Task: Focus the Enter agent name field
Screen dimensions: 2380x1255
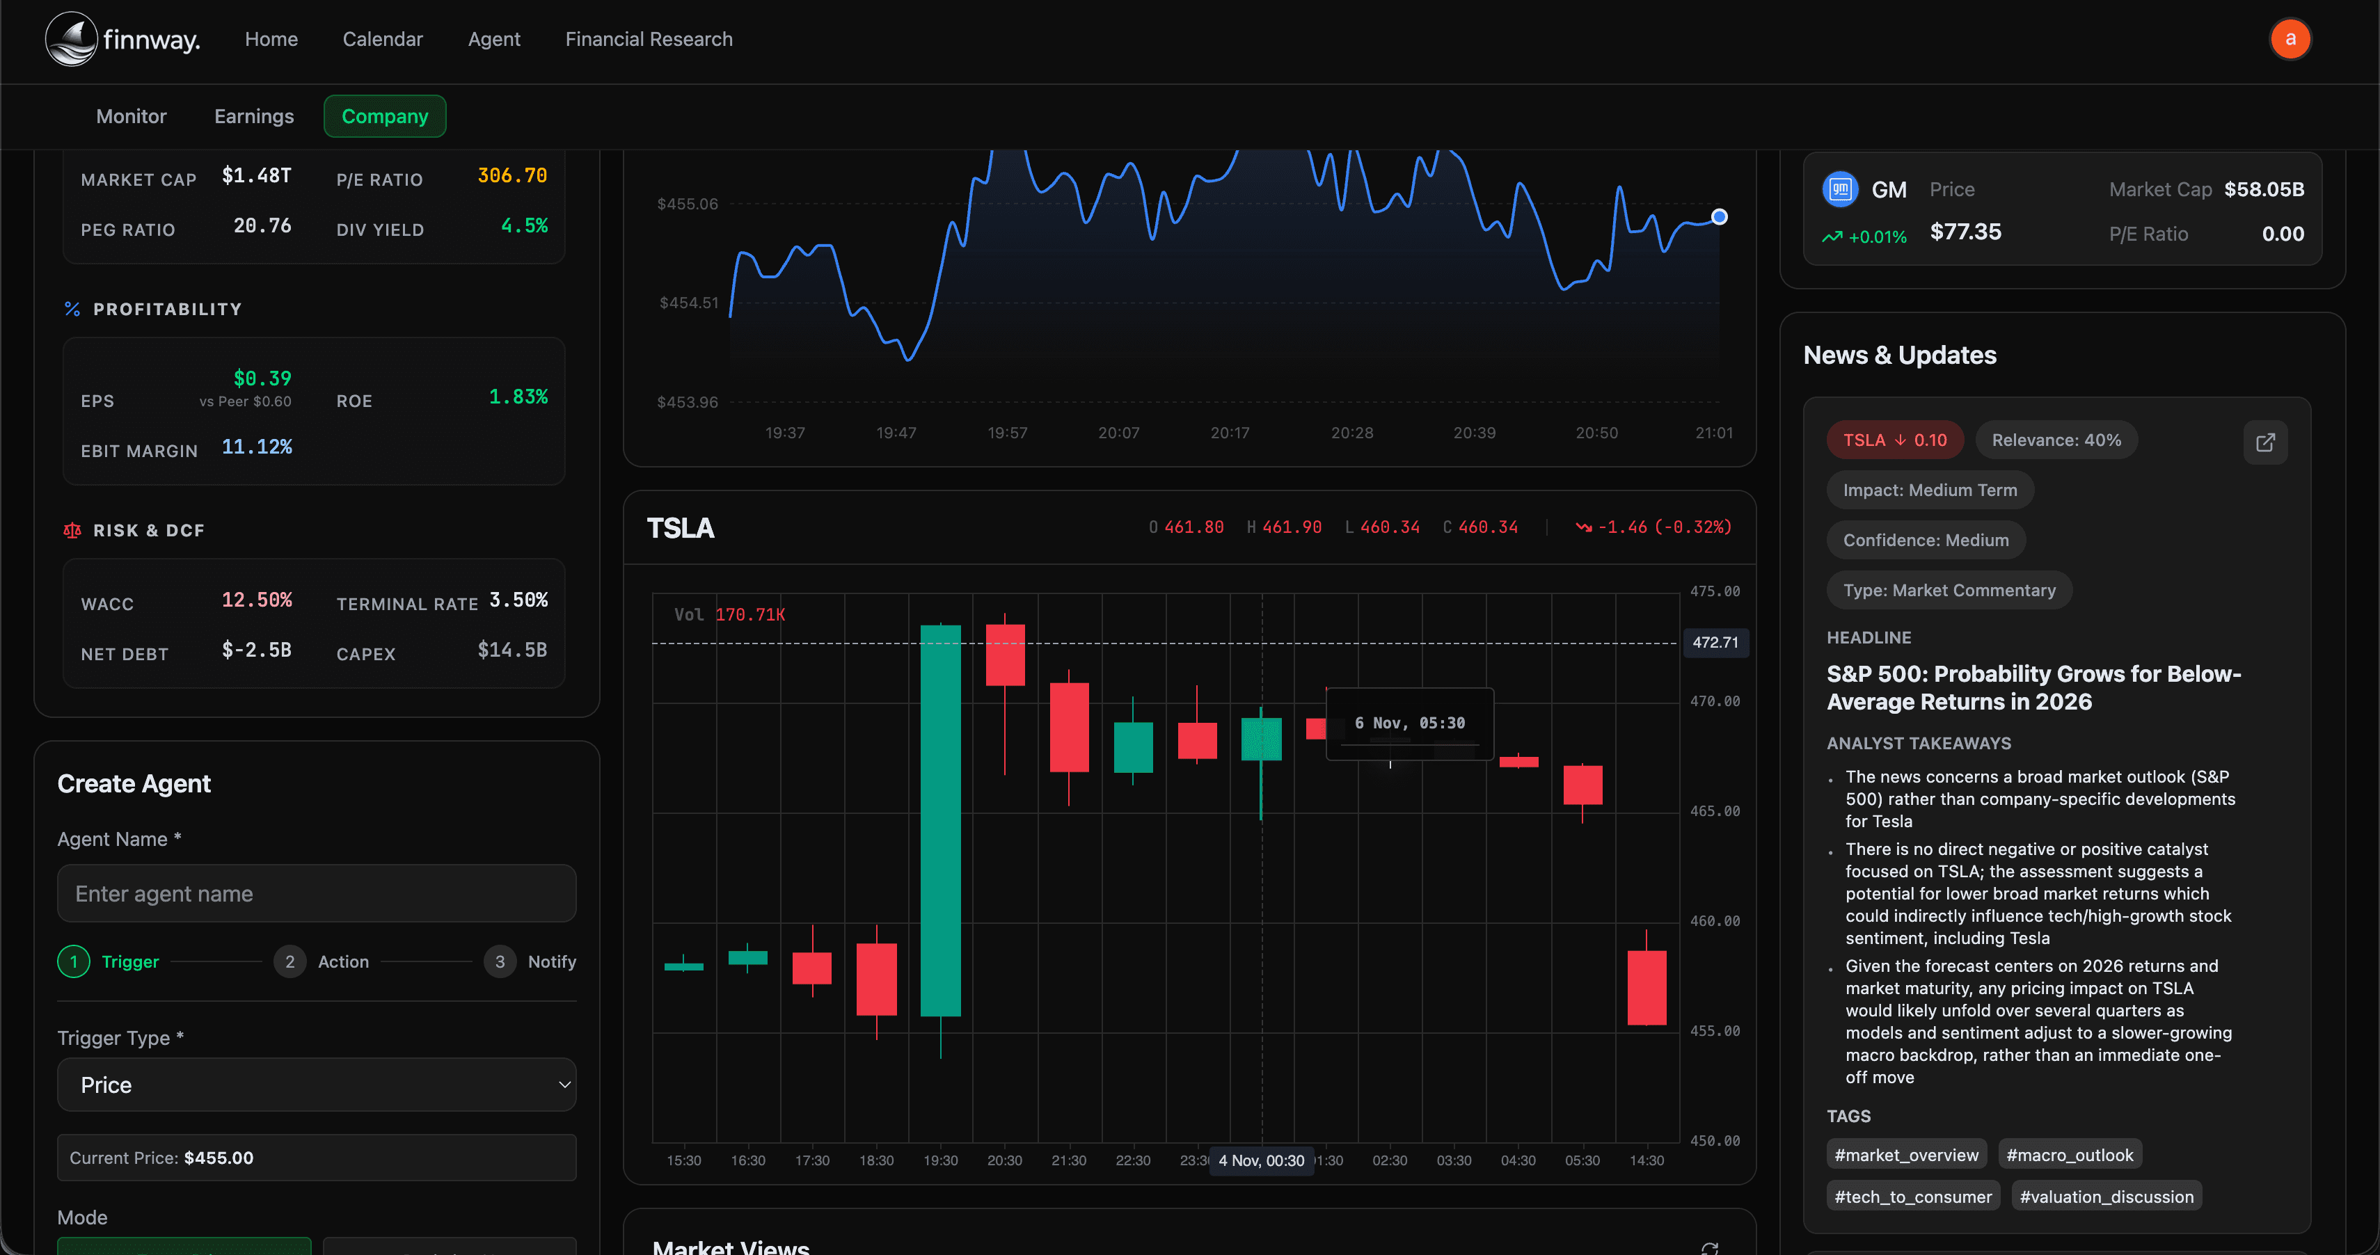Action: click(316, 893)
